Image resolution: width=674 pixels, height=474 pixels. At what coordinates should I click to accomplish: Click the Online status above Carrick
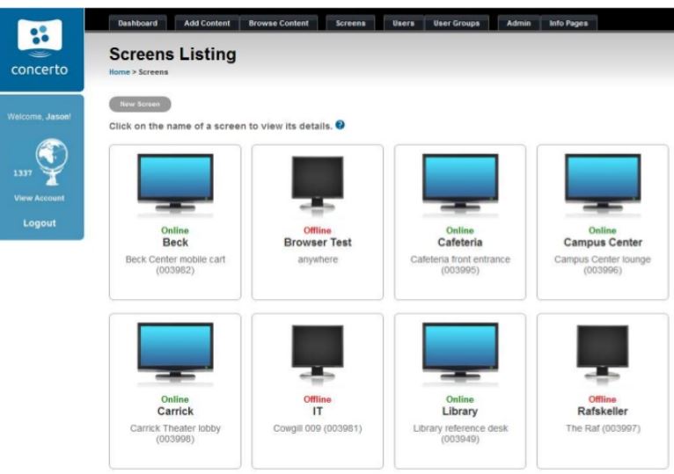click(x=175, y=399)
